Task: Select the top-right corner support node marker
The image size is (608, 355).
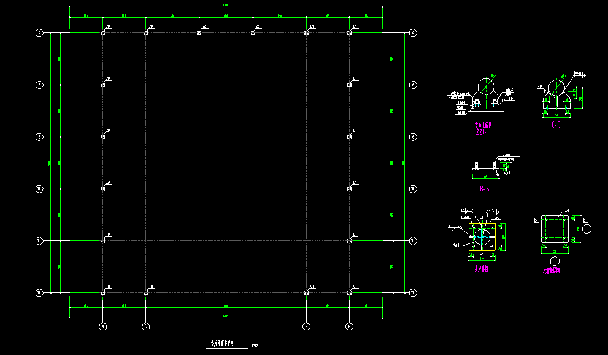Action: (x=348, y=33)
